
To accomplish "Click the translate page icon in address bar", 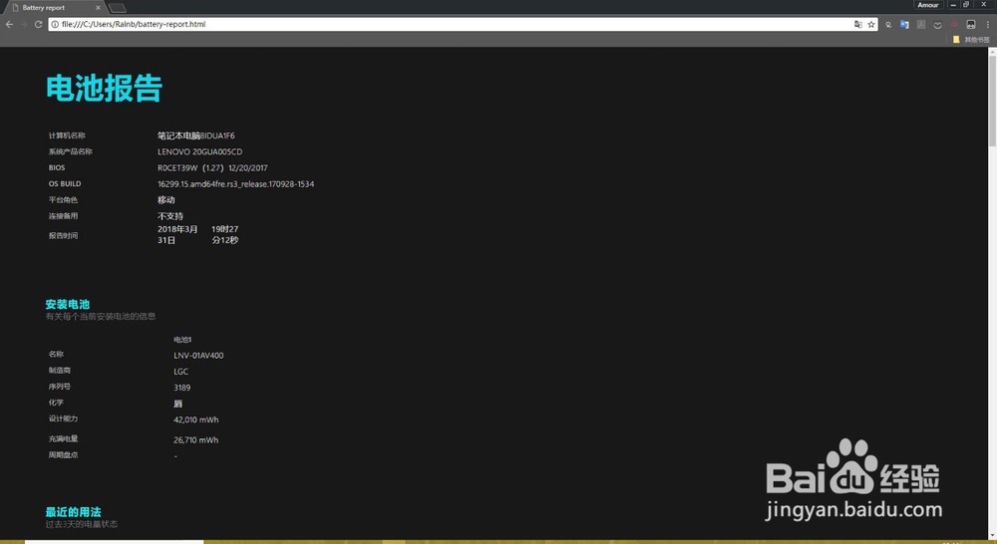I will pos(857,24).
